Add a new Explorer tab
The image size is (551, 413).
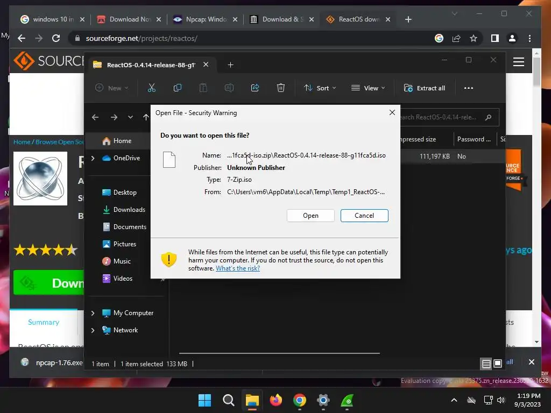pyautogui.click(x=230, y=65)
